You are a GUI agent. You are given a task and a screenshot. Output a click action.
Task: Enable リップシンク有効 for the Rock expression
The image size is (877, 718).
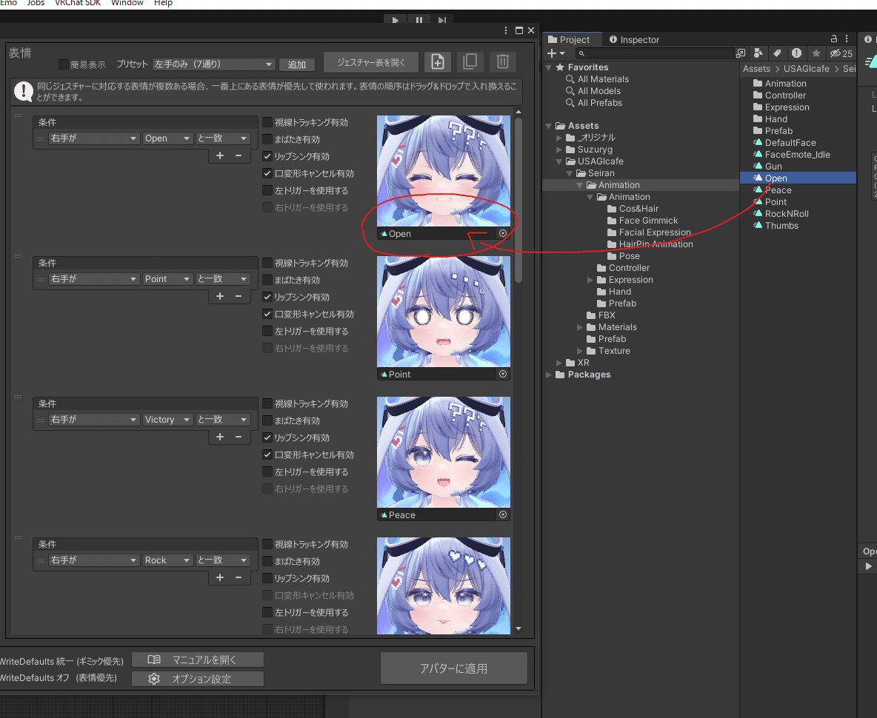click(x=267, y=578)
